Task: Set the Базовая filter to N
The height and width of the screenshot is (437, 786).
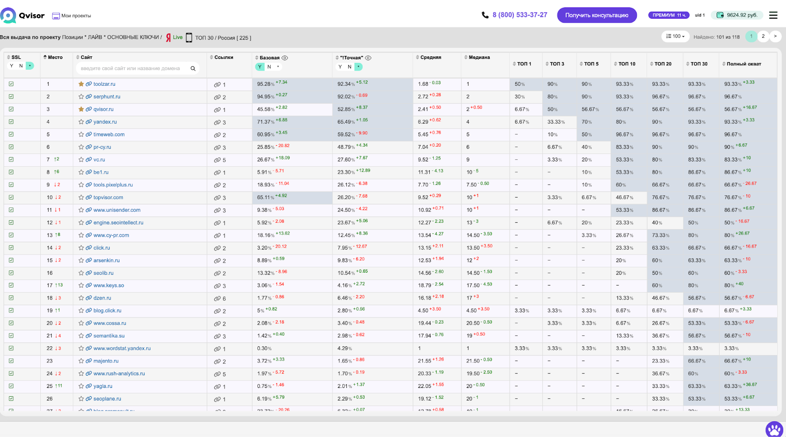Action: click(x=269, y=67)
